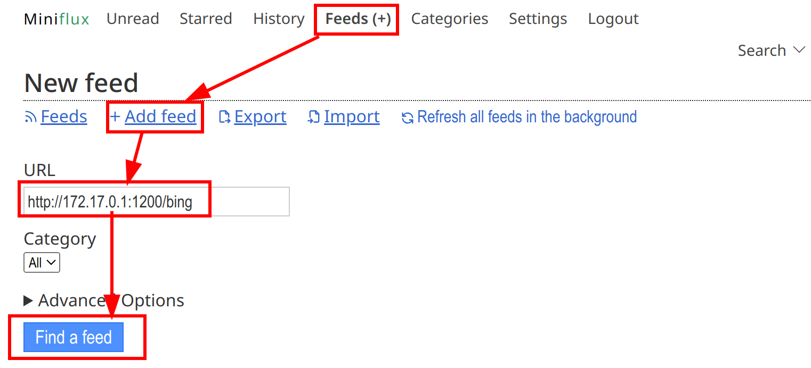811x368 pixels.
Task: Click the refresh arrows icon
Action: [x=408, y=118]
